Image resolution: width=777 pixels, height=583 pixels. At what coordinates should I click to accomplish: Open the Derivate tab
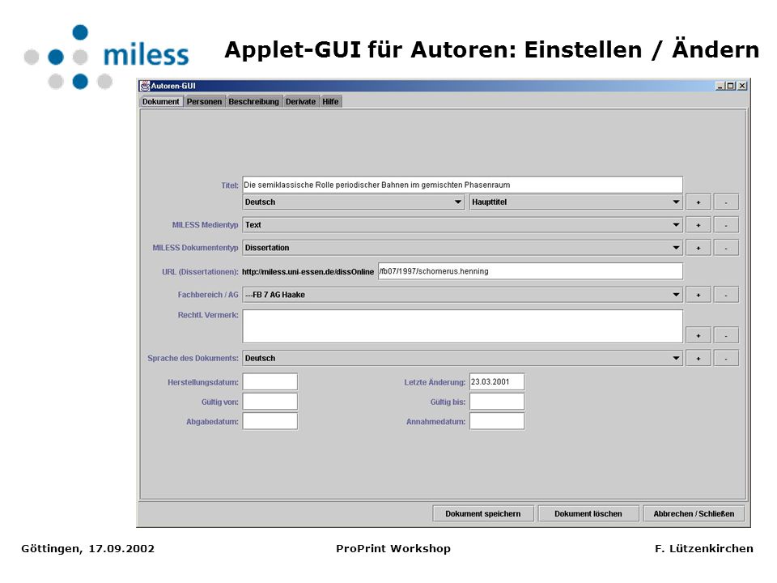(301, 102)
